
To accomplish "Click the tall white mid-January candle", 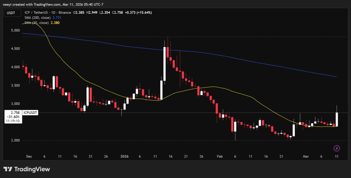I will [165, 64].
